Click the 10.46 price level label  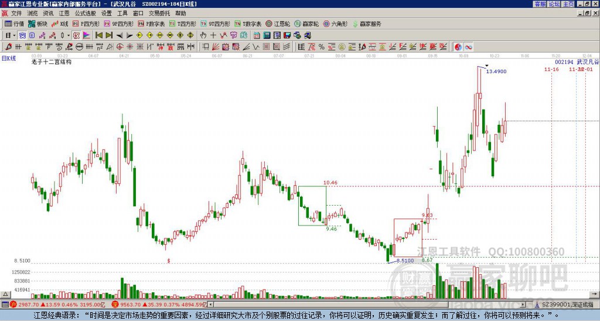click(x=330, y=183)
